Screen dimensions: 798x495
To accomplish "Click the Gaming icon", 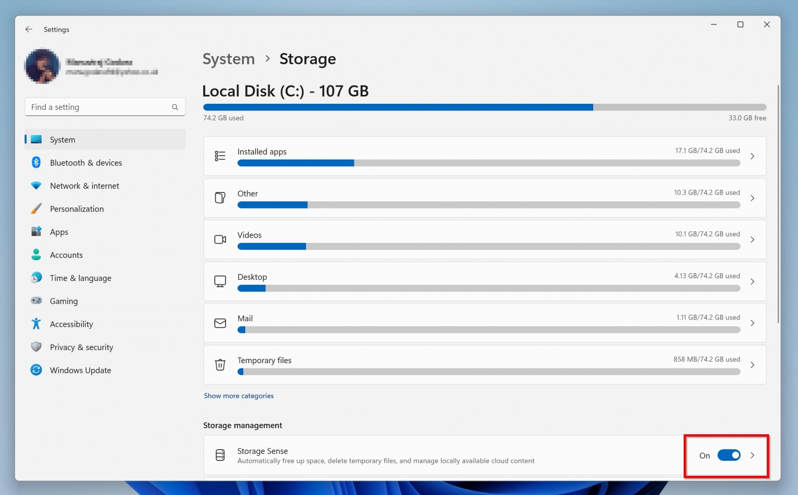I will click(x=36, y=301).
